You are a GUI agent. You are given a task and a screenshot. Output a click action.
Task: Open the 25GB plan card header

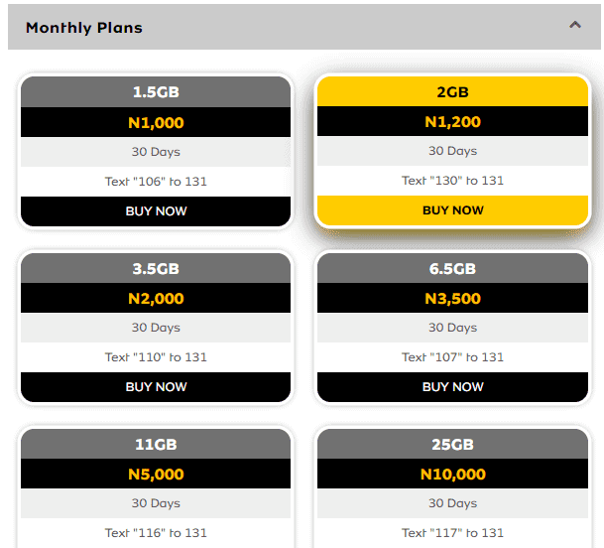[453, 445]
